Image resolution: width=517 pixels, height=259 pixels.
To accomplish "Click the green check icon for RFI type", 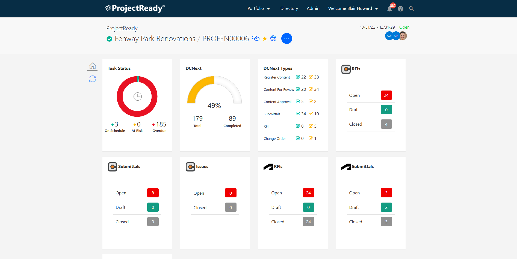I will pos(298,126).
